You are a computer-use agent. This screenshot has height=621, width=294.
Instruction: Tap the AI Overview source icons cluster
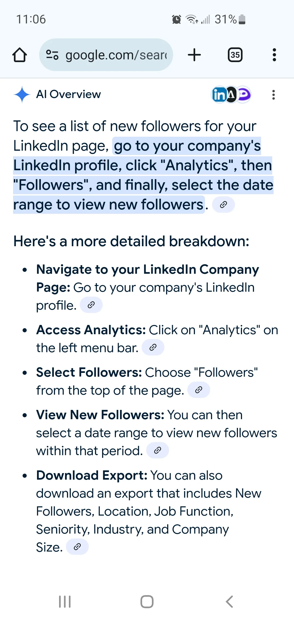tap(231, 95)
